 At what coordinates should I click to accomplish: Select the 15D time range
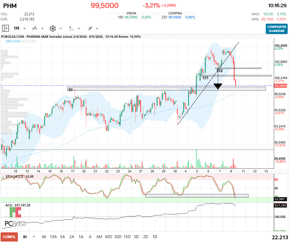pos(127,237)
